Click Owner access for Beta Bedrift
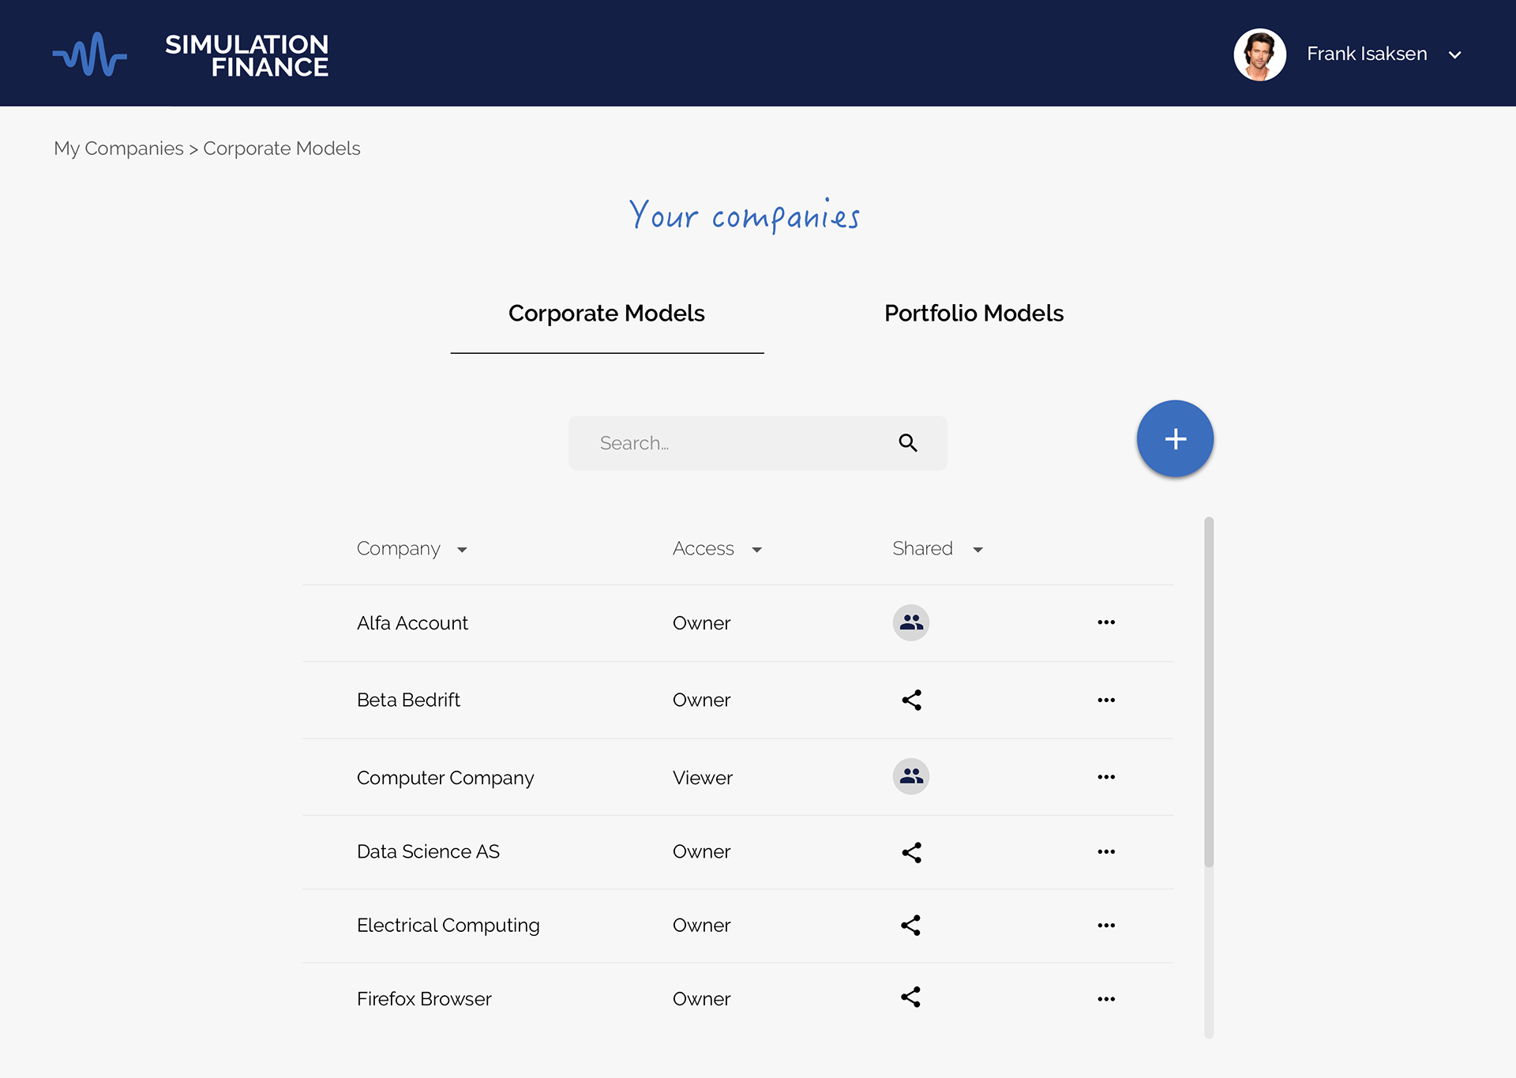 [x=701, y=700]
